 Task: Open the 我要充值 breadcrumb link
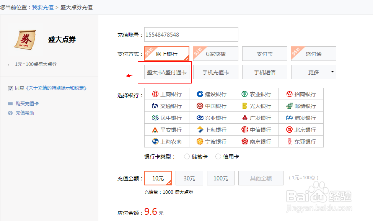tap(43, 7)
